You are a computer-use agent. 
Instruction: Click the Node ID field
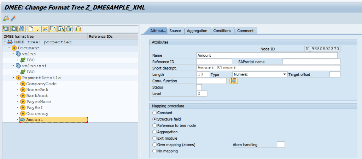click(323, 49)
